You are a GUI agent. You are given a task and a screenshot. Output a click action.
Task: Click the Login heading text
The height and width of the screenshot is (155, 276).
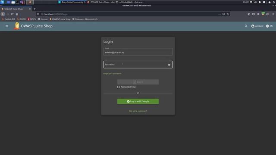click(x=108, y=42)
